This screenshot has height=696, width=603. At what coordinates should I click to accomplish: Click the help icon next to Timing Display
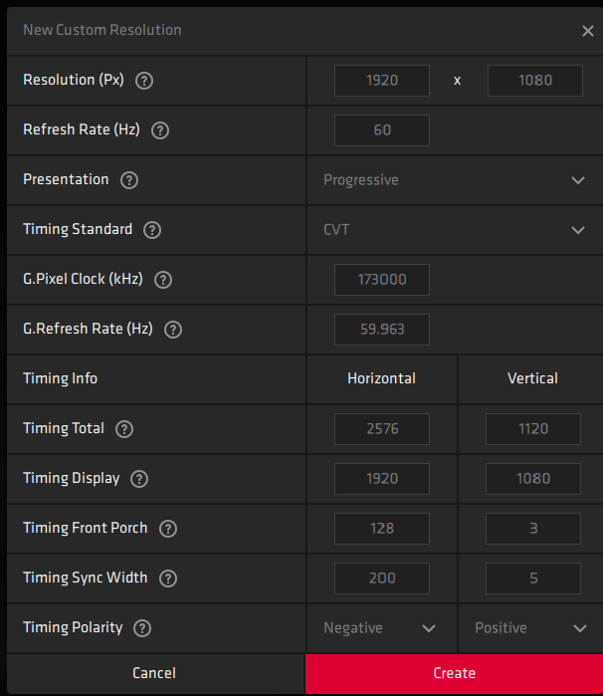click(139, 479)
